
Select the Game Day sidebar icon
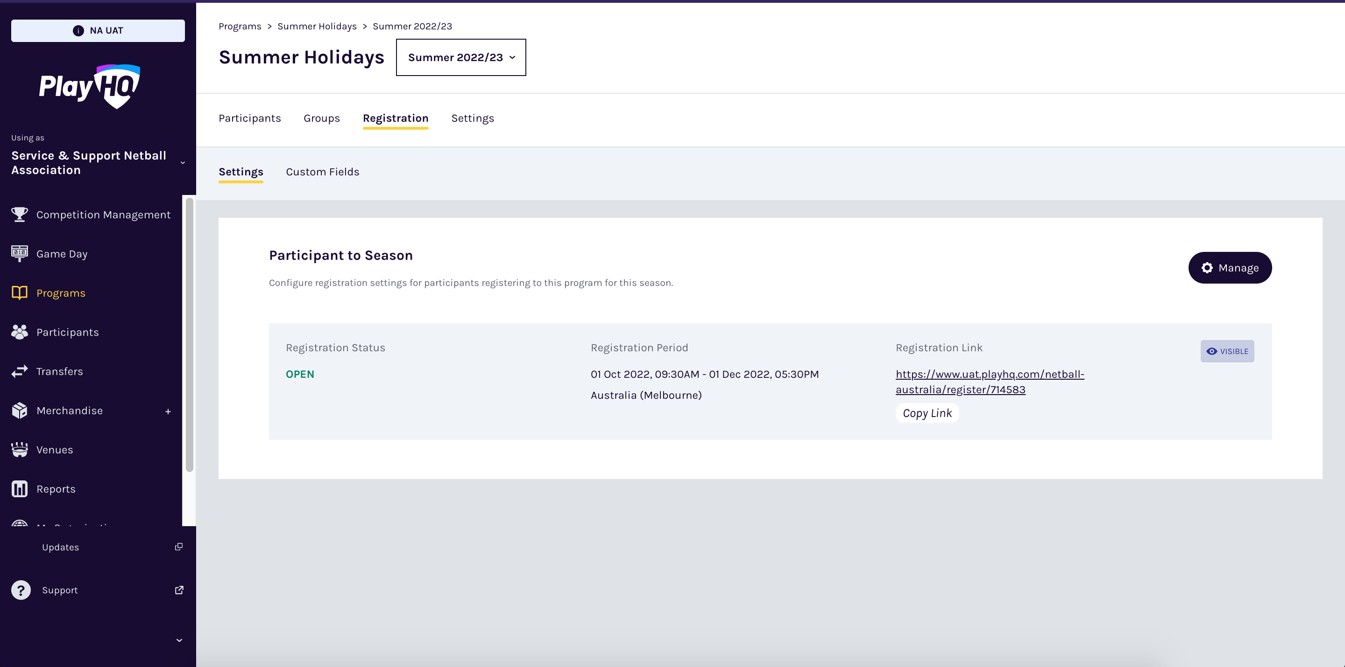click(x=19, y=253)
